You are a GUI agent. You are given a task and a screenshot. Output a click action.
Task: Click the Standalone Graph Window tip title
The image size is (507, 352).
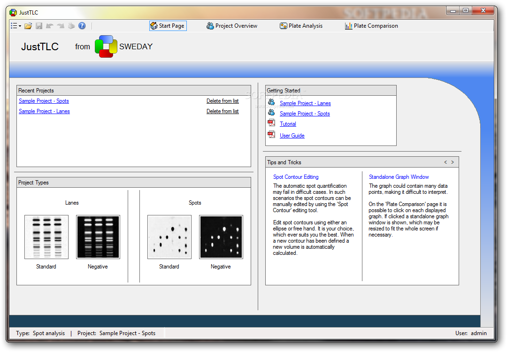(399, 177)
